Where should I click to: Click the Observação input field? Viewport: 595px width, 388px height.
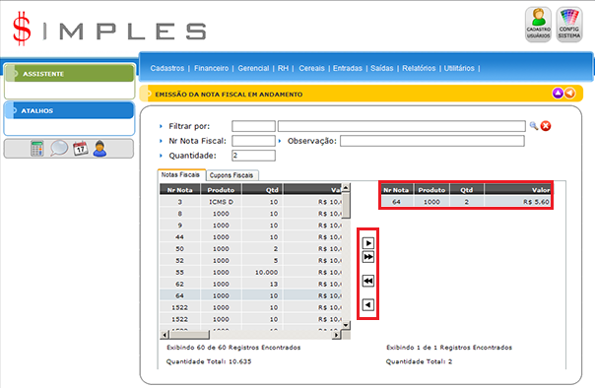coord(432,141)
